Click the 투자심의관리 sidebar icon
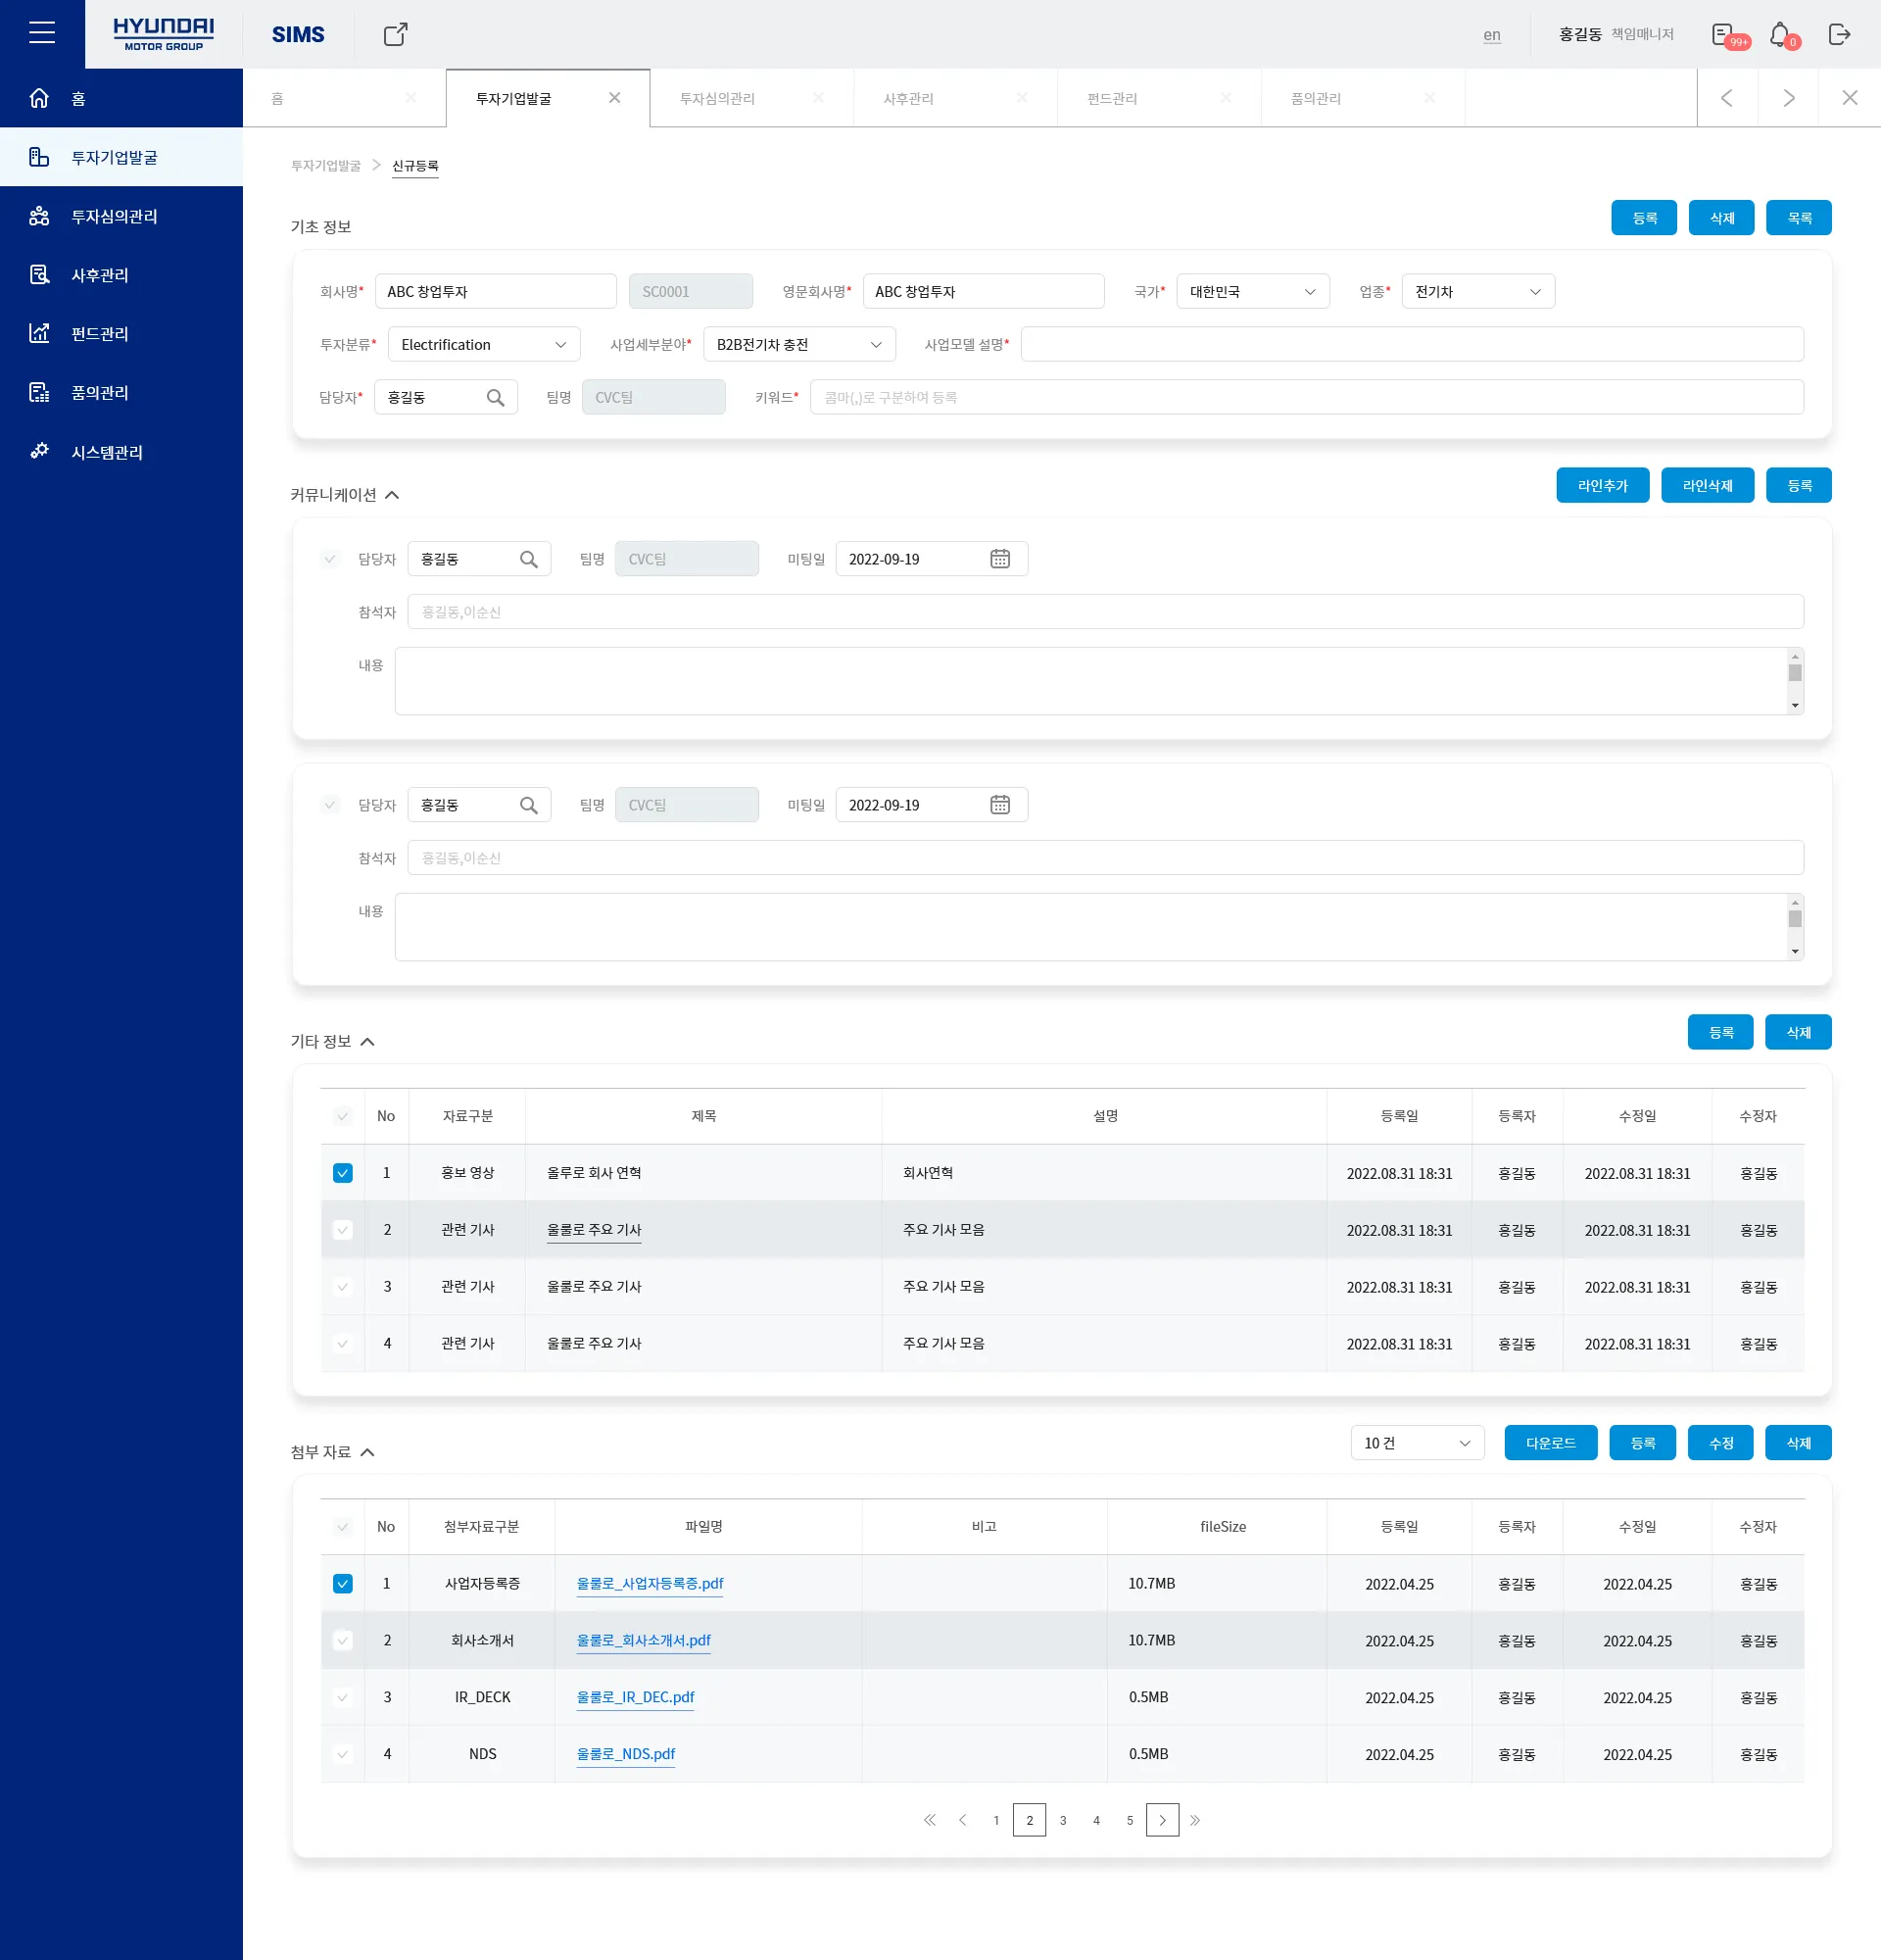The image size is (1881, 1960). coord(39,216)
